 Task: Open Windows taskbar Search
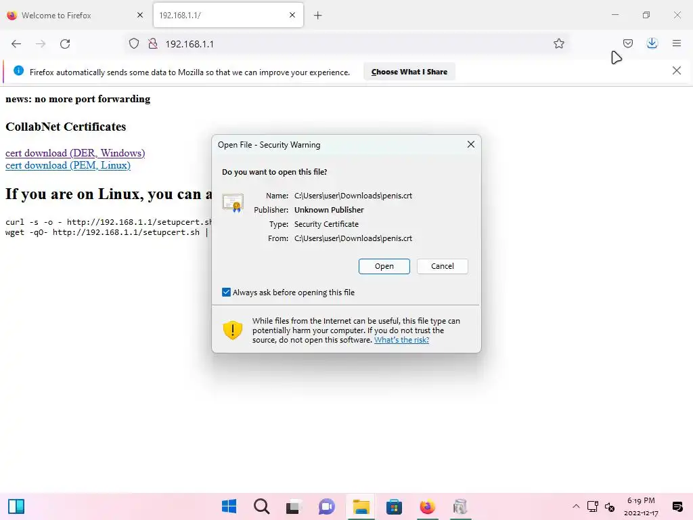pos(262,506)
